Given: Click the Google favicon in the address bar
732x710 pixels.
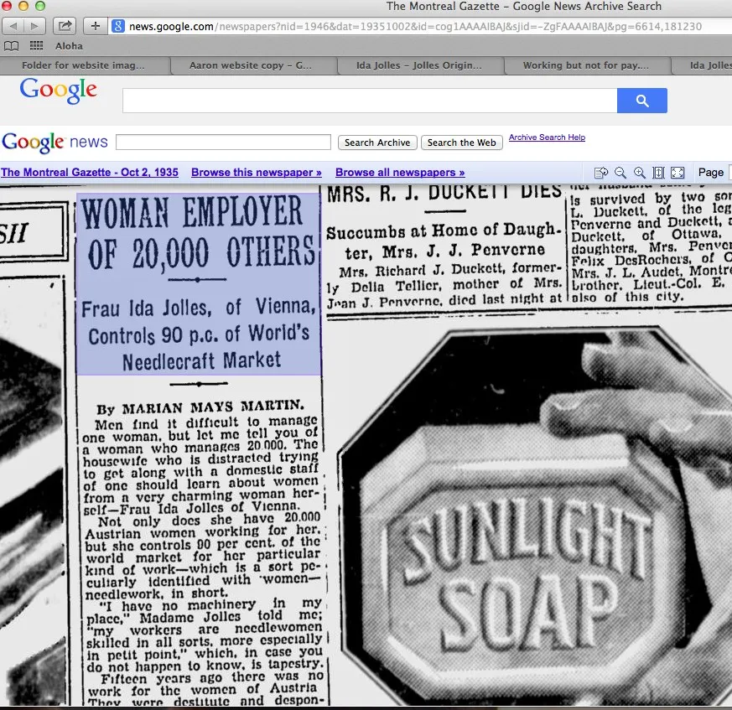Looking at the screenshot, I should [x=118, y=26].
